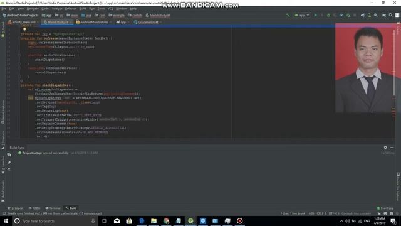Toggle tool window quick access icon bottom-left

3,213
